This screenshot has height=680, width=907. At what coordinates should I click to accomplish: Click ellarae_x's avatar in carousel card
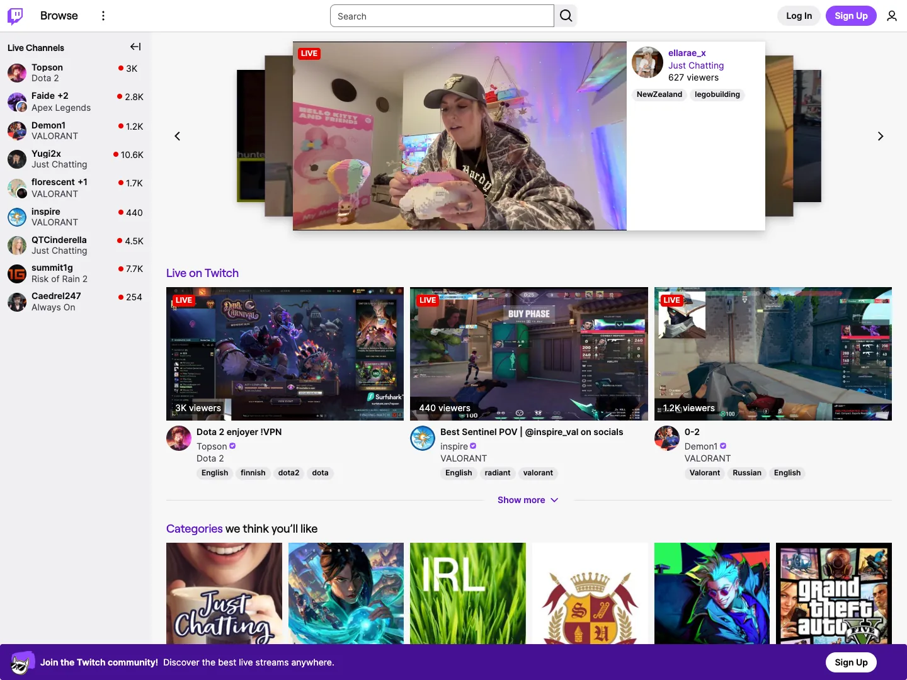(x=647, y=62)
